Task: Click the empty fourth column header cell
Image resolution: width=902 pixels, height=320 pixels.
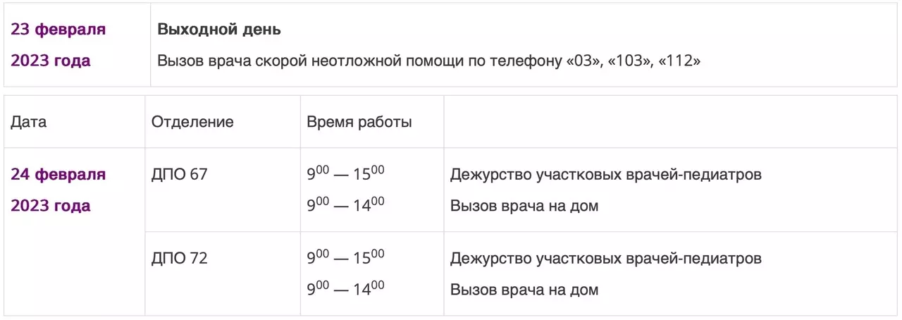Action: pos(671,121)
